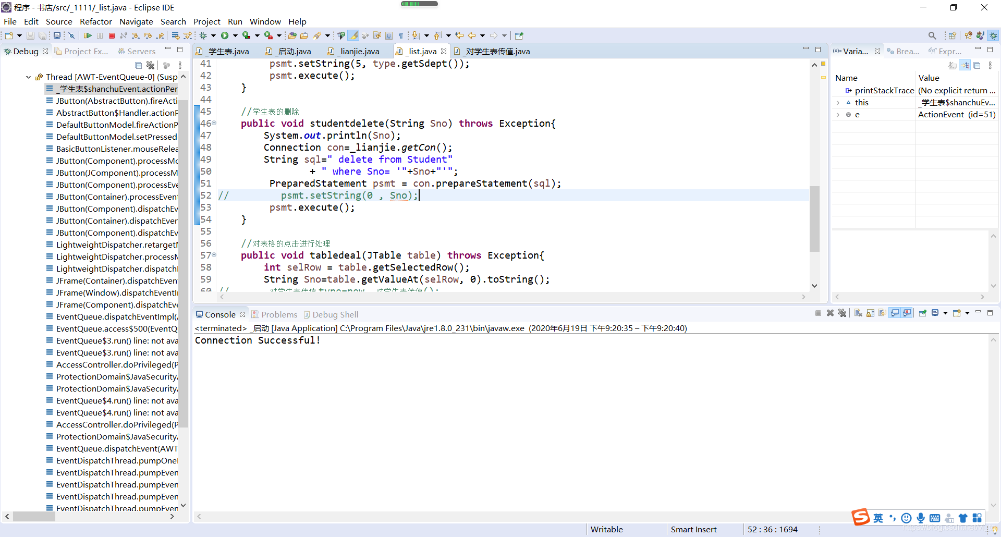This screenshot has height=537, width=1001.
Task: Switch to the _启动.java editor tab
Action: coord(289,51)
